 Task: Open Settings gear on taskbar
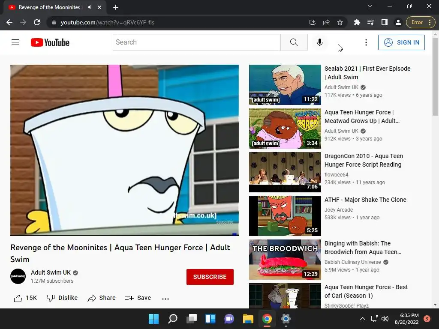(286, 319)
